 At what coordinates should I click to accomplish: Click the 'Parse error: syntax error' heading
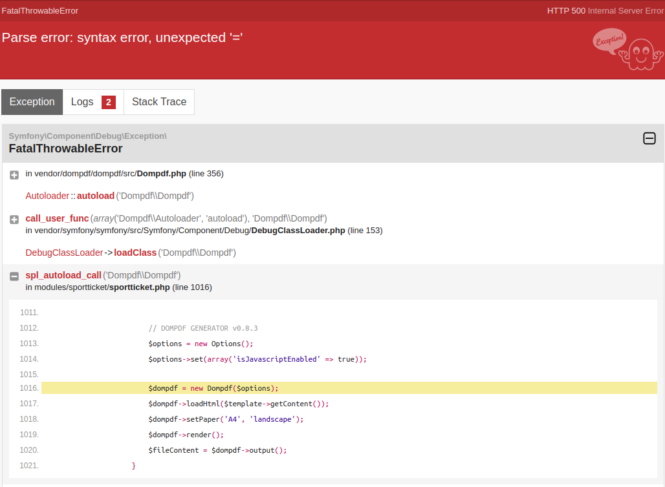[122, 37]
